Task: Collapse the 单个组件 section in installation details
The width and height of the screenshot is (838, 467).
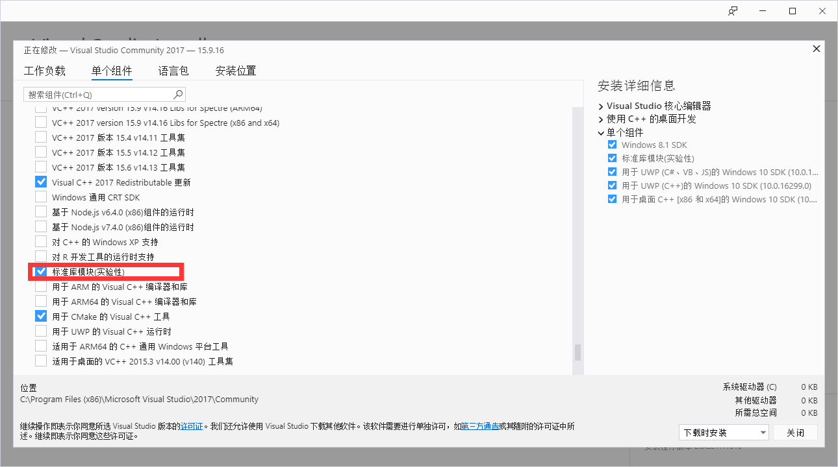Action: [601, 132]
